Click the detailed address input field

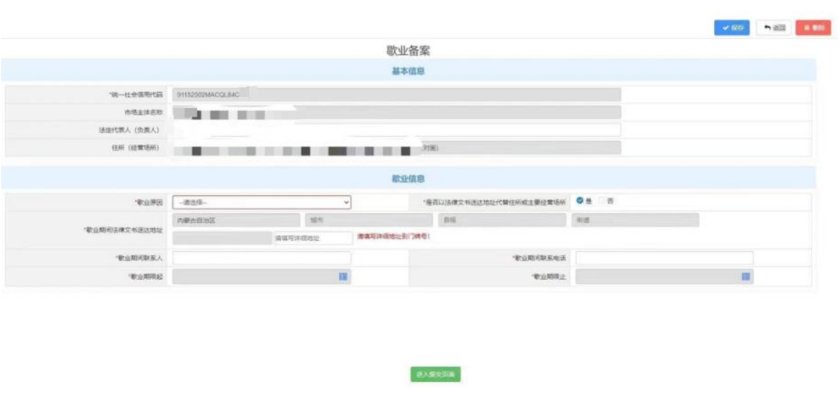coord(313,238)
